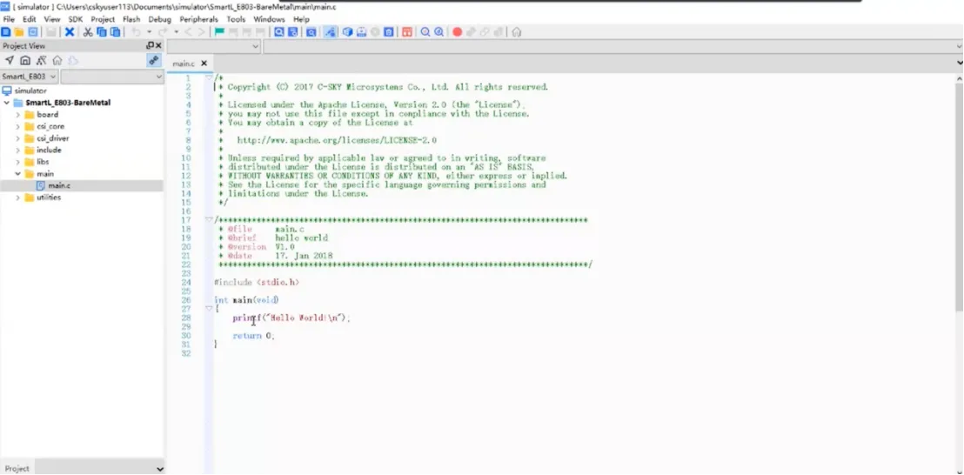Open the Flash menu
Viewport: 964px width, 475px height.
click(131, 20)
